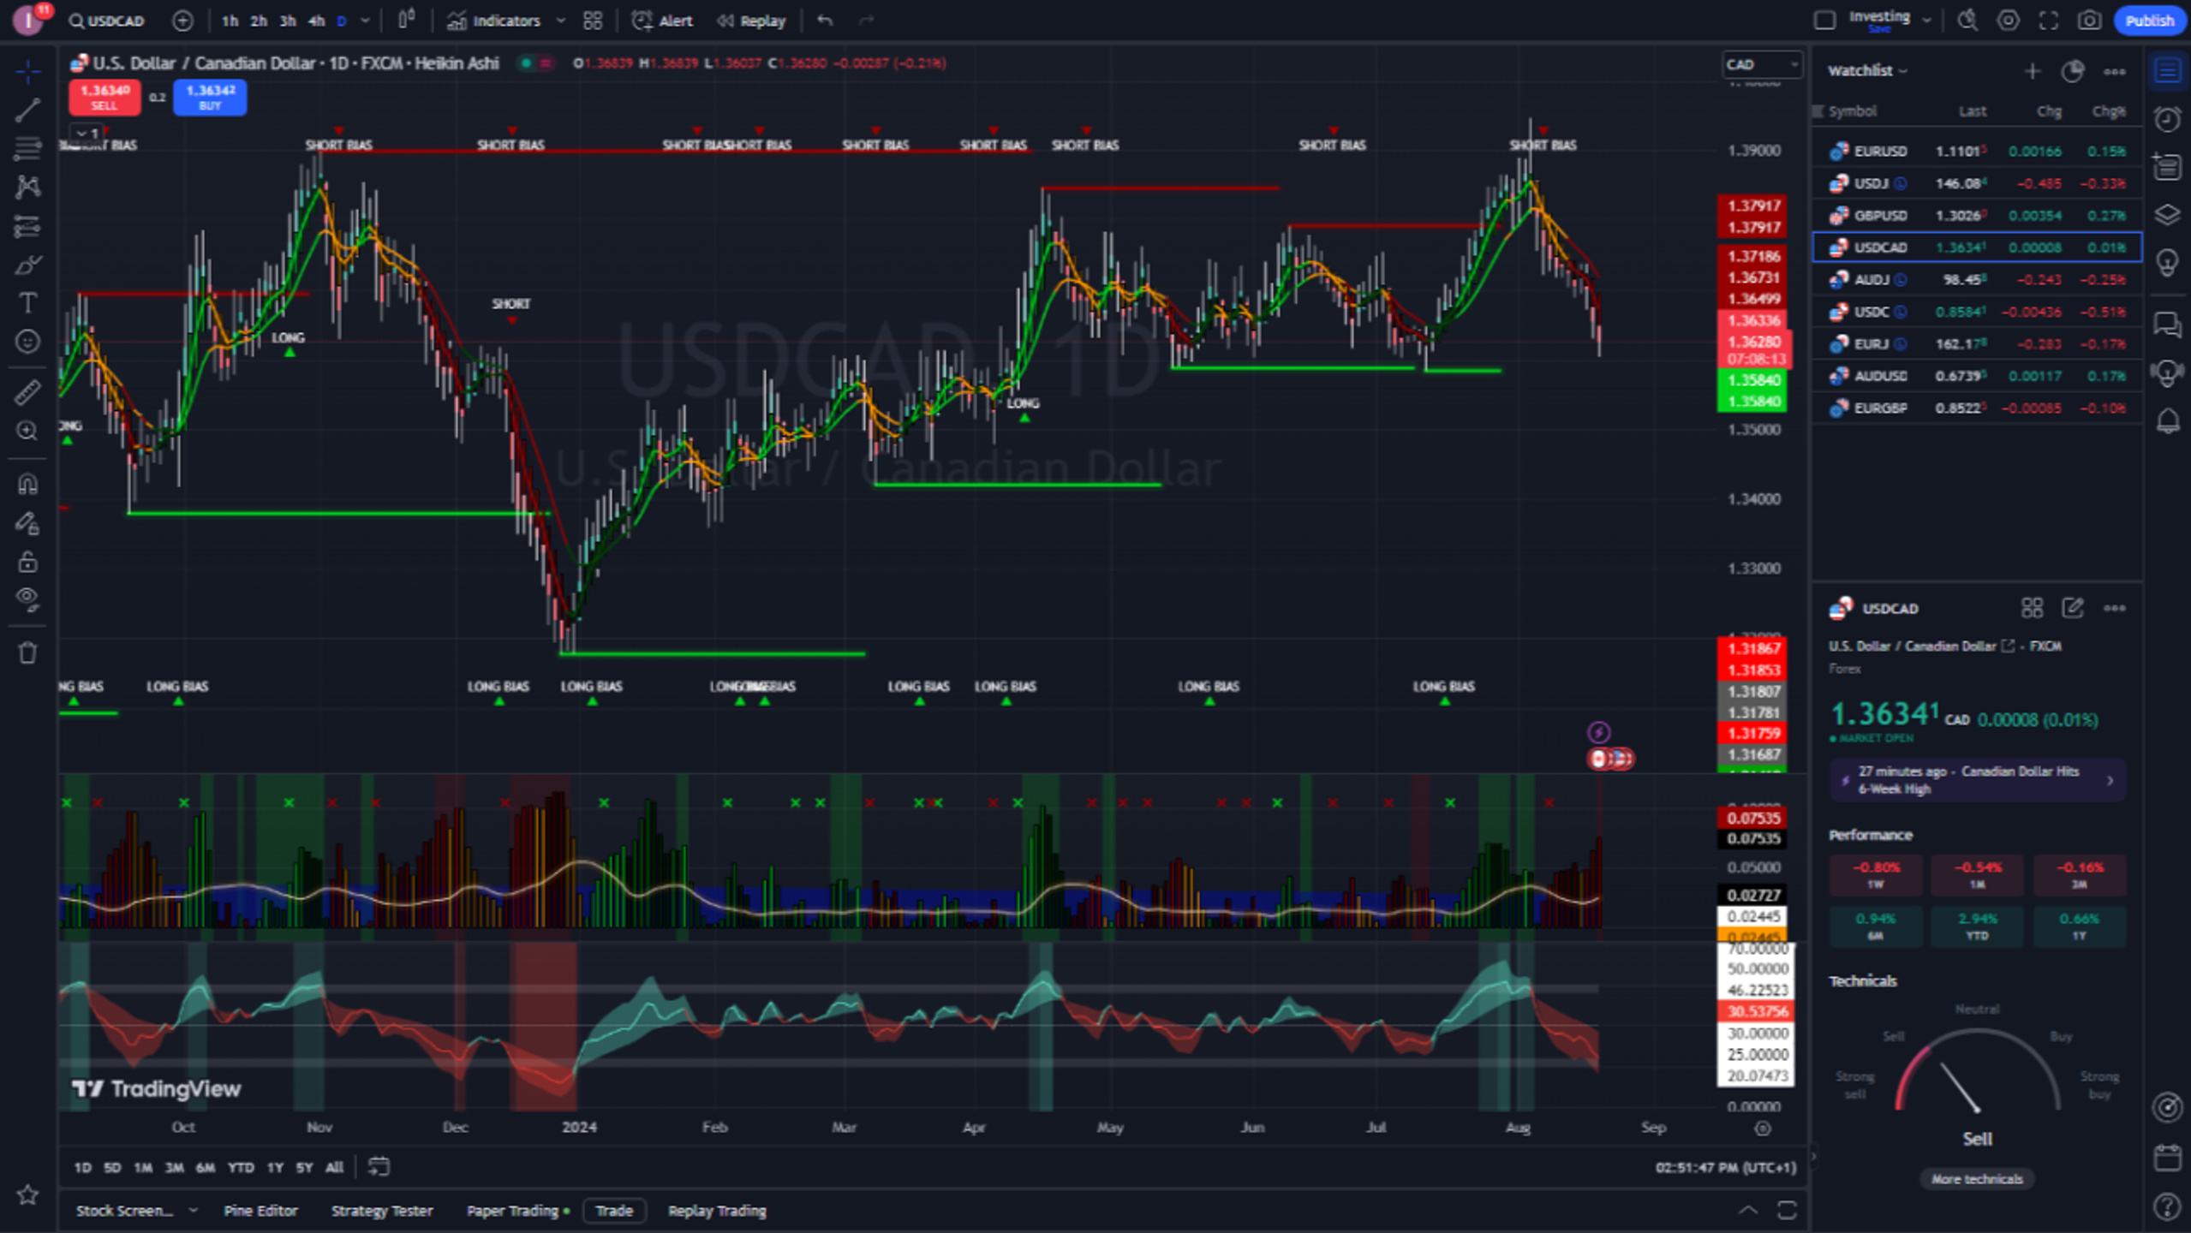Click the red 1.36340 SELL price box
Viewport: 2191px width, 1233px height.
tap(104, 97)
